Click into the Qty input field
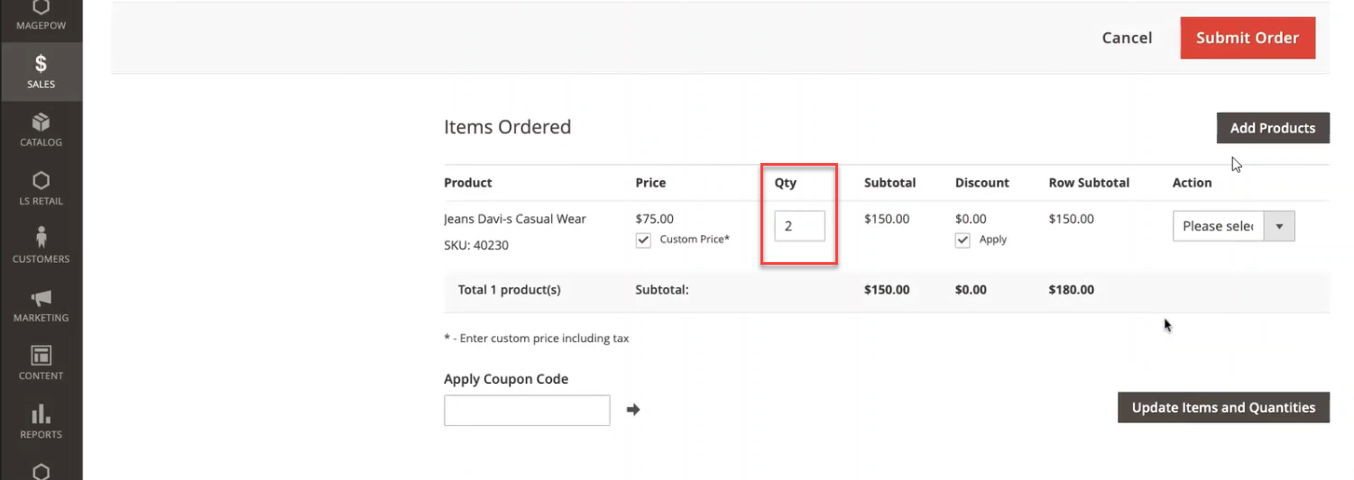 click(x=799, y=226)
